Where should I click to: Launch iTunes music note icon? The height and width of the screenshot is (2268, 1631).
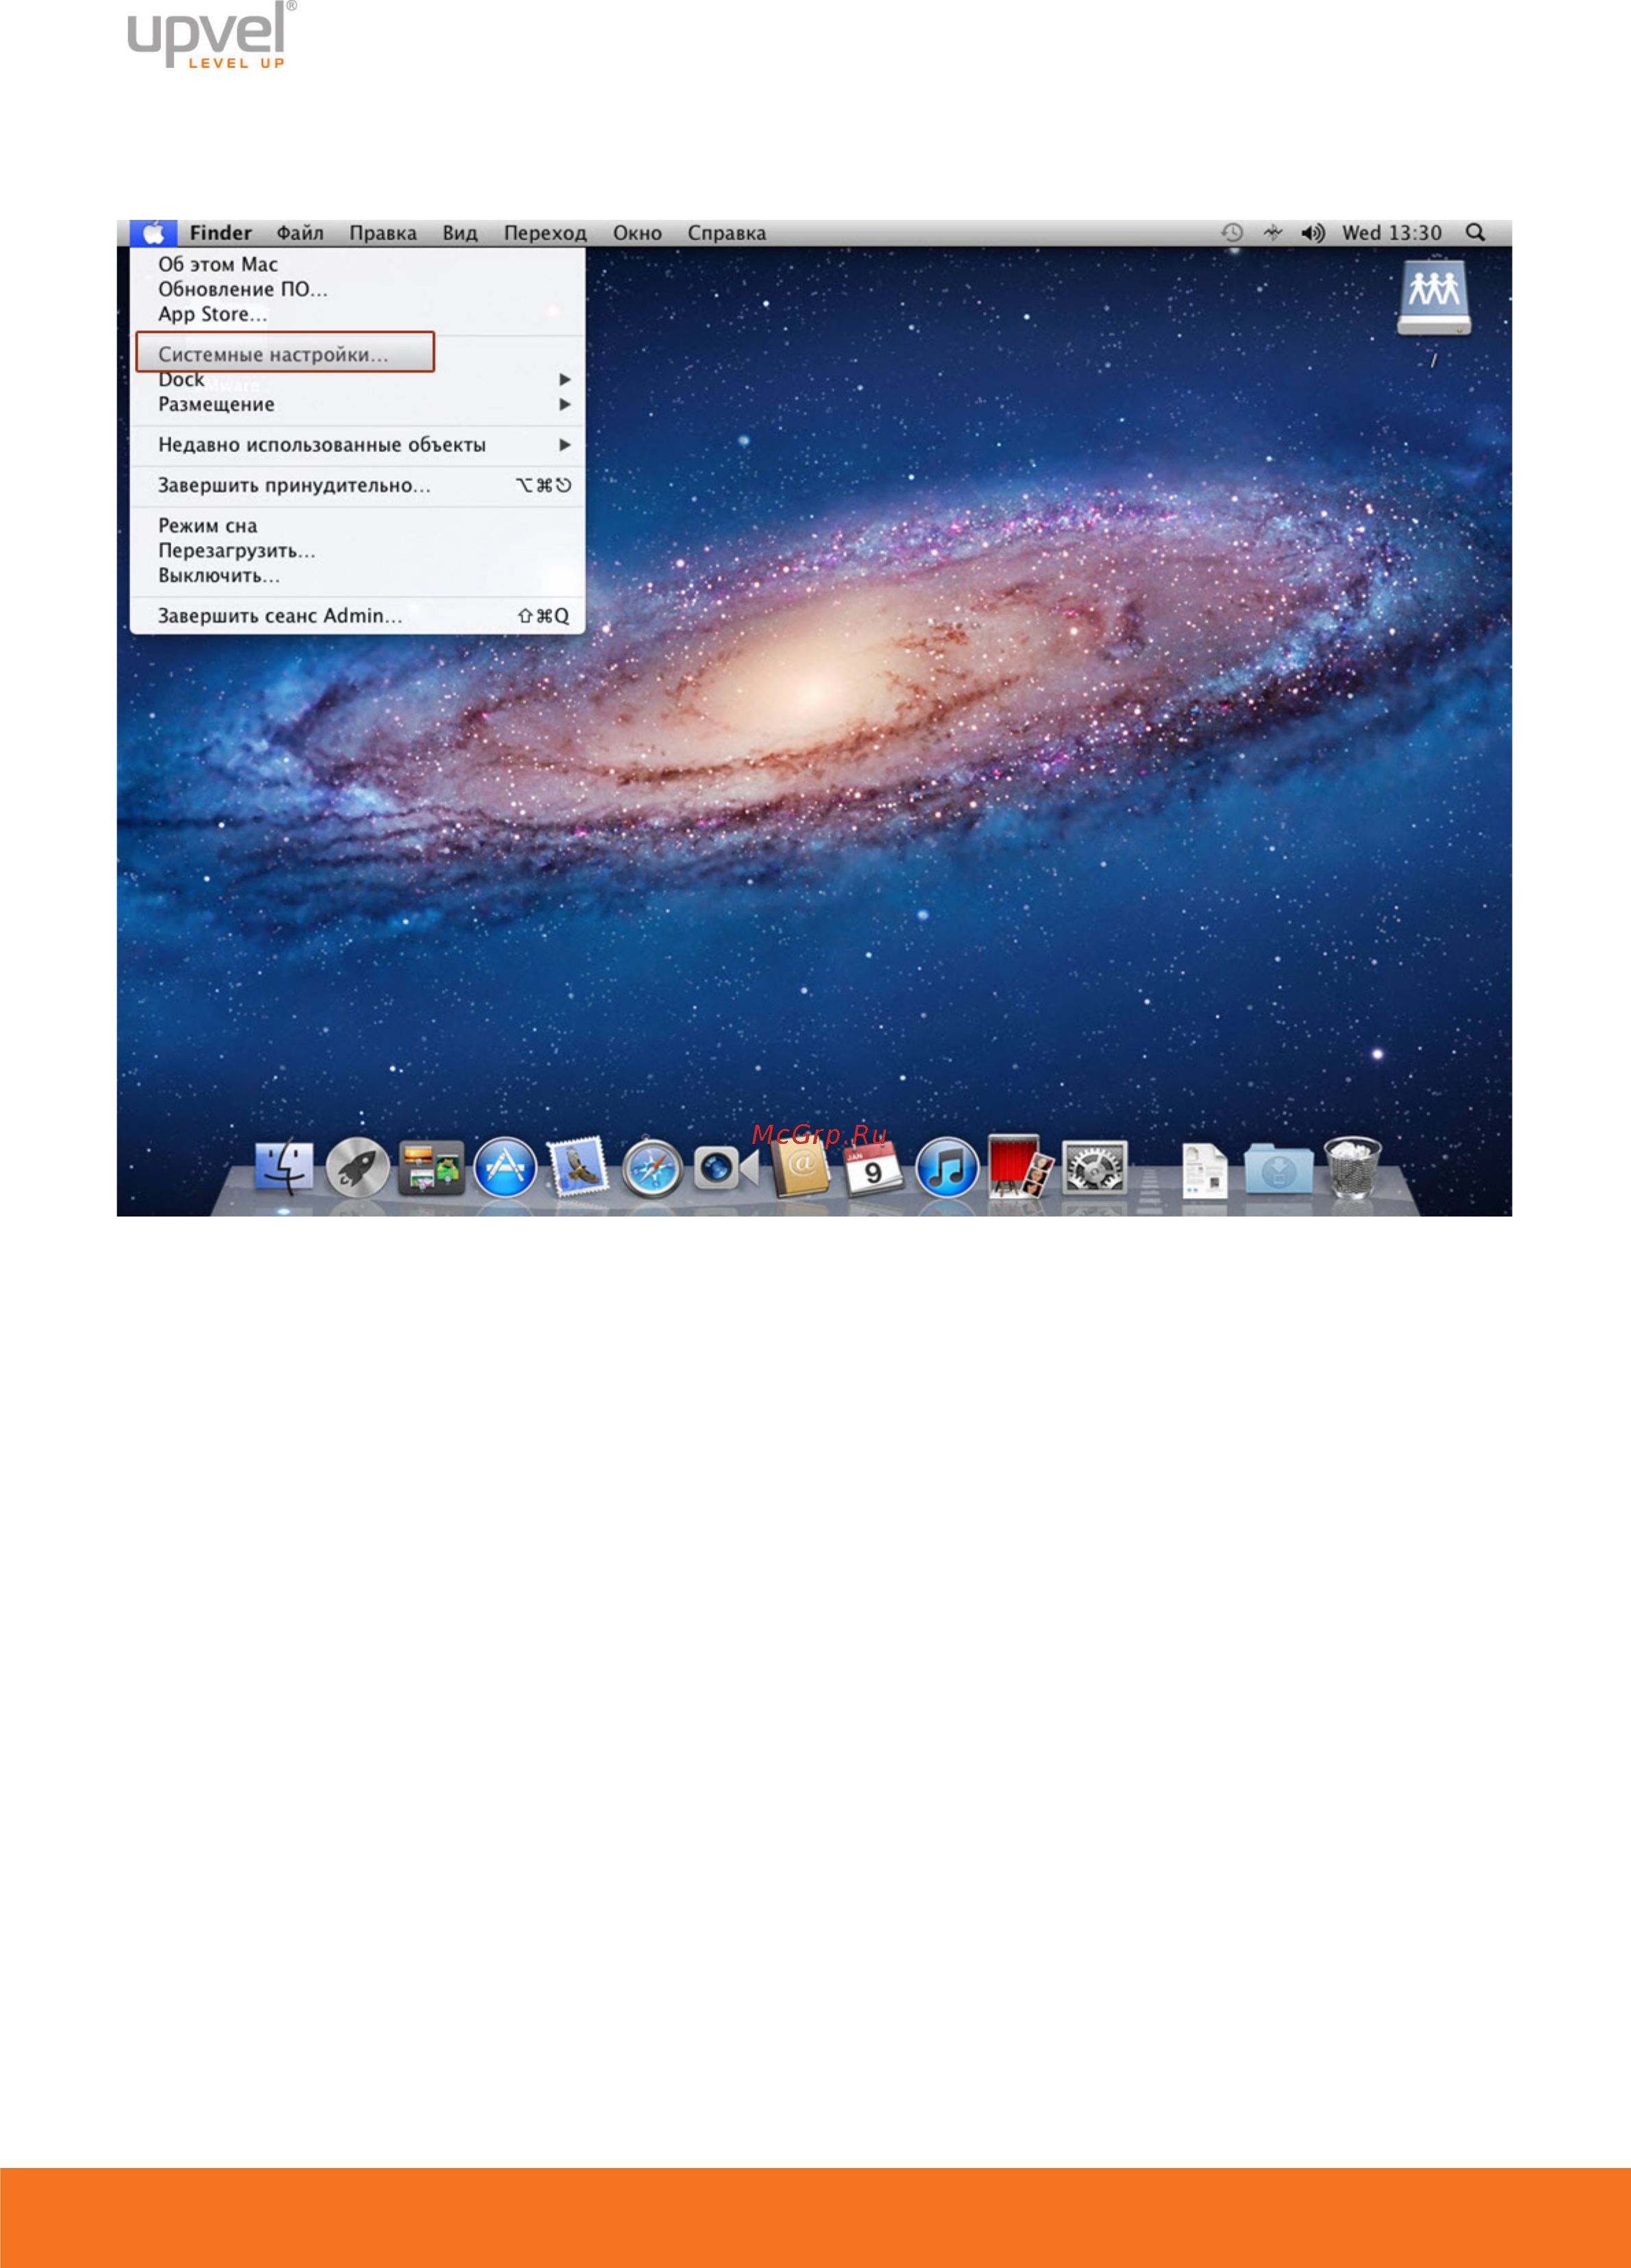click(947, 1167)
